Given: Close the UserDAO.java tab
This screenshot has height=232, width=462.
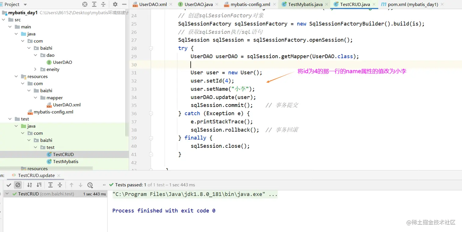Looking at the screenshot, I should (217, 5).
